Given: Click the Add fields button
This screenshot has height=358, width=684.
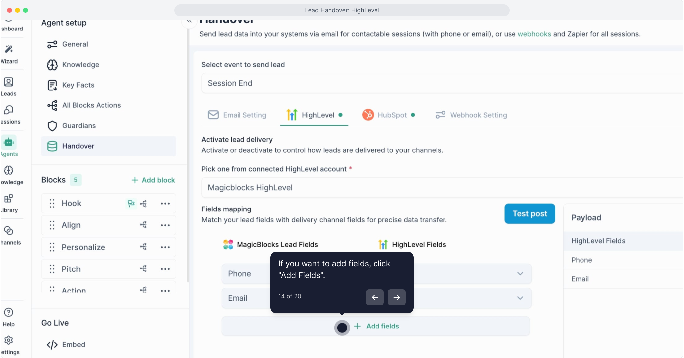Looking at the screenshot, I should [376, 326].
